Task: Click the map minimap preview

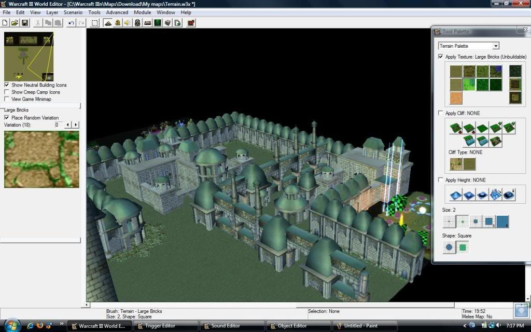Action: click(x=29, y=57)
